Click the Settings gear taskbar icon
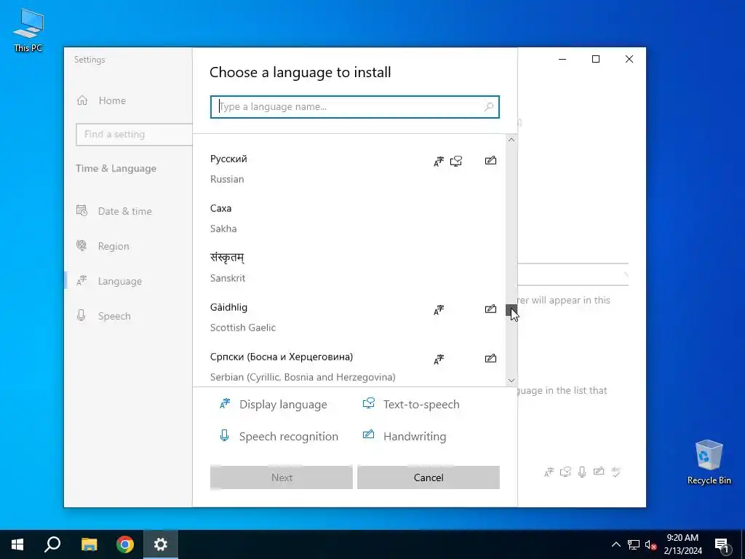This screenshot has width=745, height=559. click(161, 544)
